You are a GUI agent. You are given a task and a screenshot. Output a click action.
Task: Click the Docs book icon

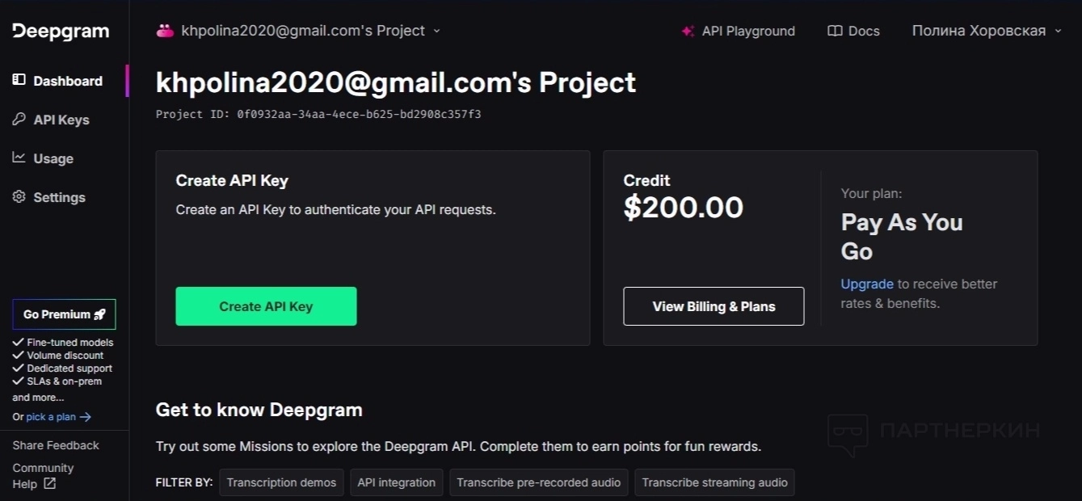click(835, 31)
